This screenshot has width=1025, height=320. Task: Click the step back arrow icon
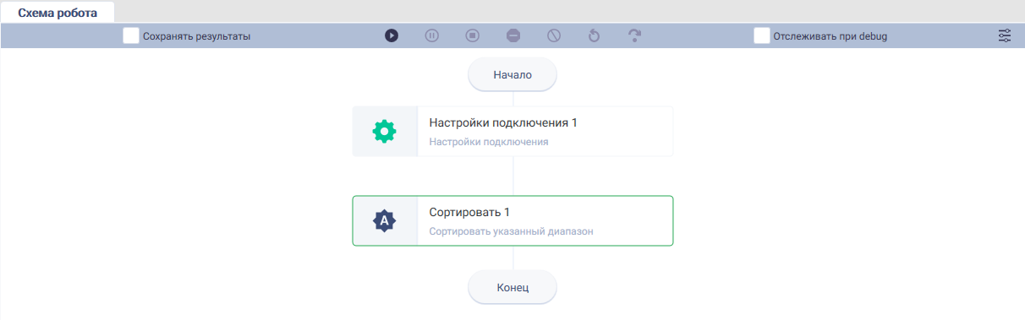pos(594,35)
